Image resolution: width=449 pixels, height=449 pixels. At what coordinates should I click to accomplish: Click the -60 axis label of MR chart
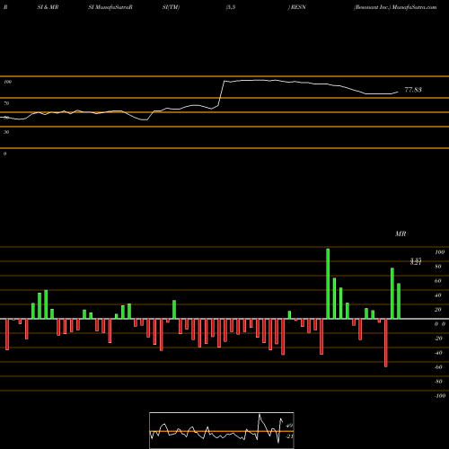pyautogui.click(x=438, y=367)
